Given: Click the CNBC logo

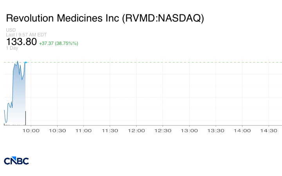Looking at the screenshot, I should point(16,161).
